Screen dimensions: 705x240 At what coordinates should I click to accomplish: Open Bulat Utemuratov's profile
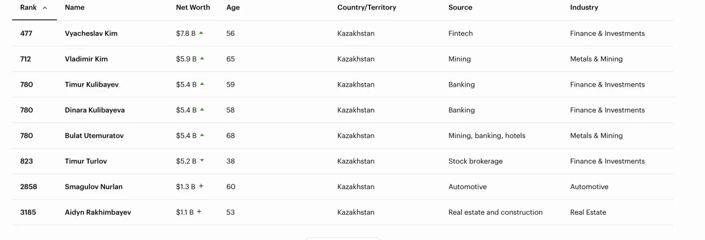click(x=94, y=136)
